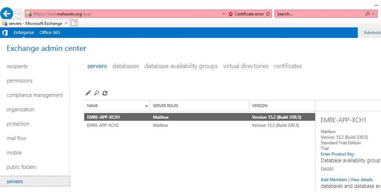Click the Add Members link

click(x=334, y=180)
